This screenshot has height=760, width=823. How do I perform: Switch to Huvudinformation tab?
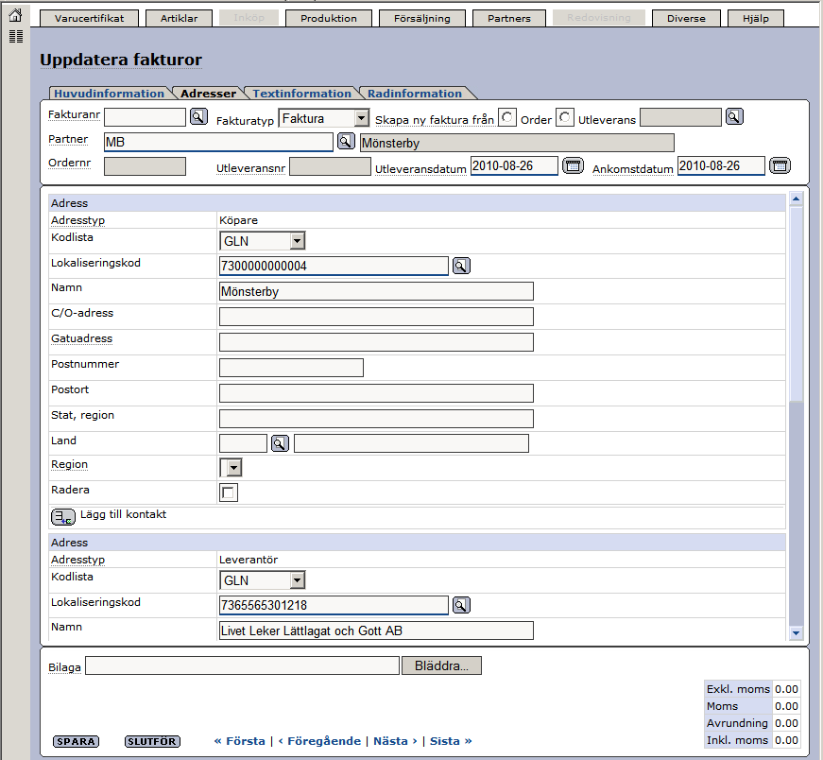click(x=110, y=94)
